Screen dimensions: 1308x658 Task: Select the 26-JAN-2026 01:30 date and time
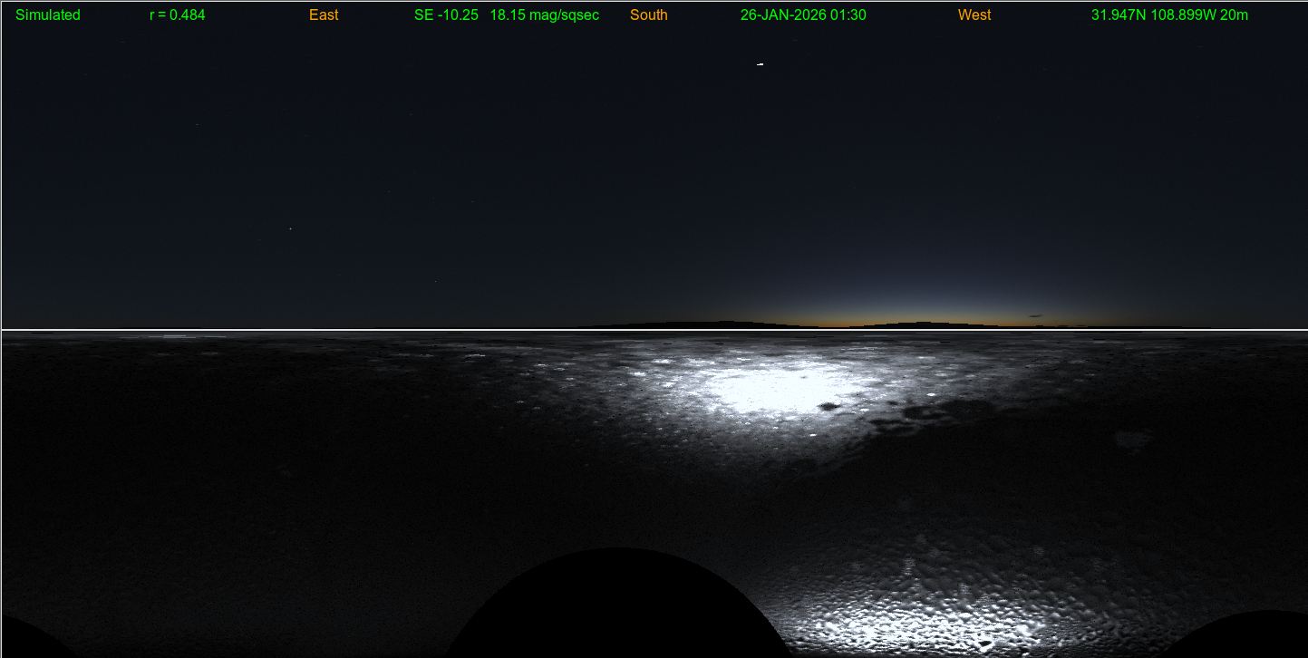[x=803, y=15]
